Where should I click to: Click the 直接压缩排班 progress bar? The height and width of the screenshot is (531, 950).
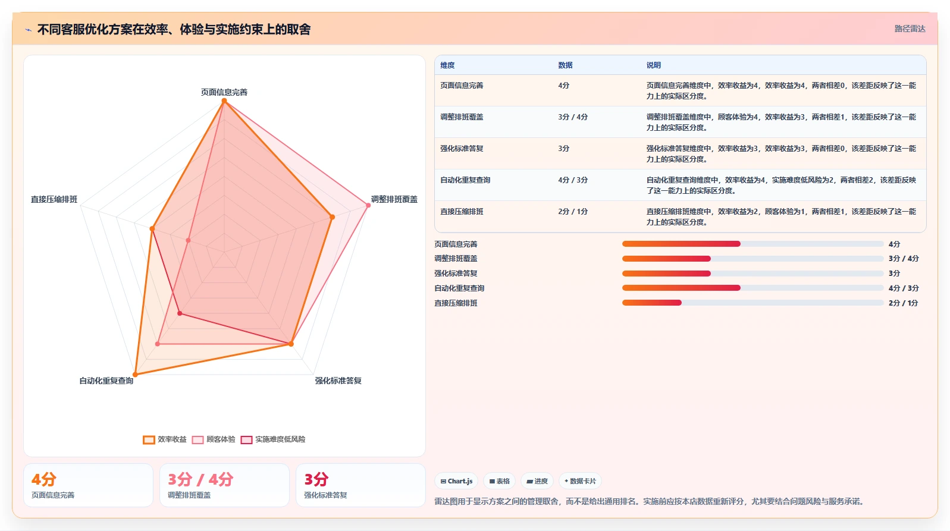click(x=753, y=303)
